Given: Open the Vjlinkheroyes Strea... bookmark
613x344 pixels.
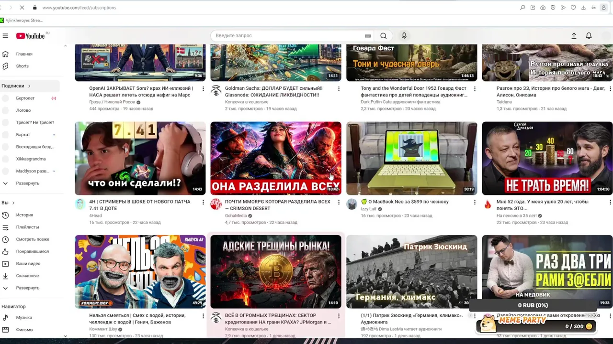Looking at the screenshot, I should click(22, 20).
